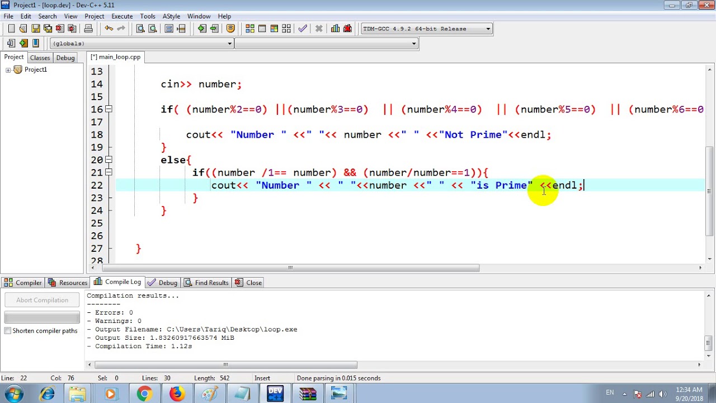Open Find dialog via magnifier icon
Image resolution: width=716 pixels, height=403 pixels.
(x=140, y=29)
